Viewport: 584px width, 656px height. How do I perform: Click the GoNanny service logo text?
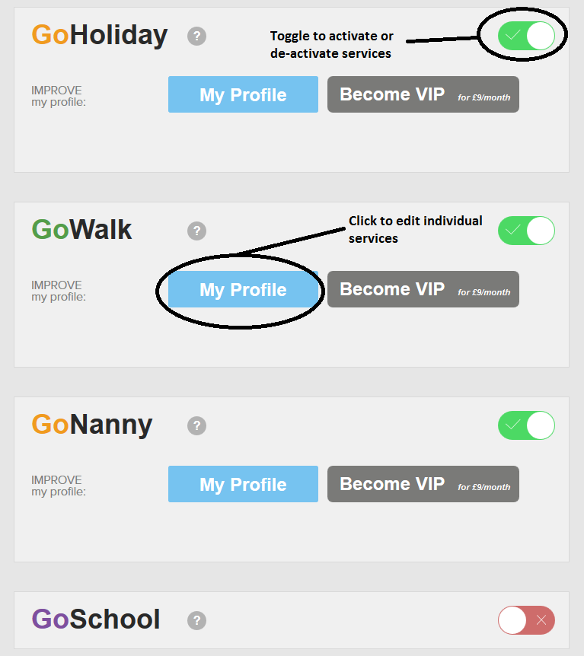coord(91,425)
